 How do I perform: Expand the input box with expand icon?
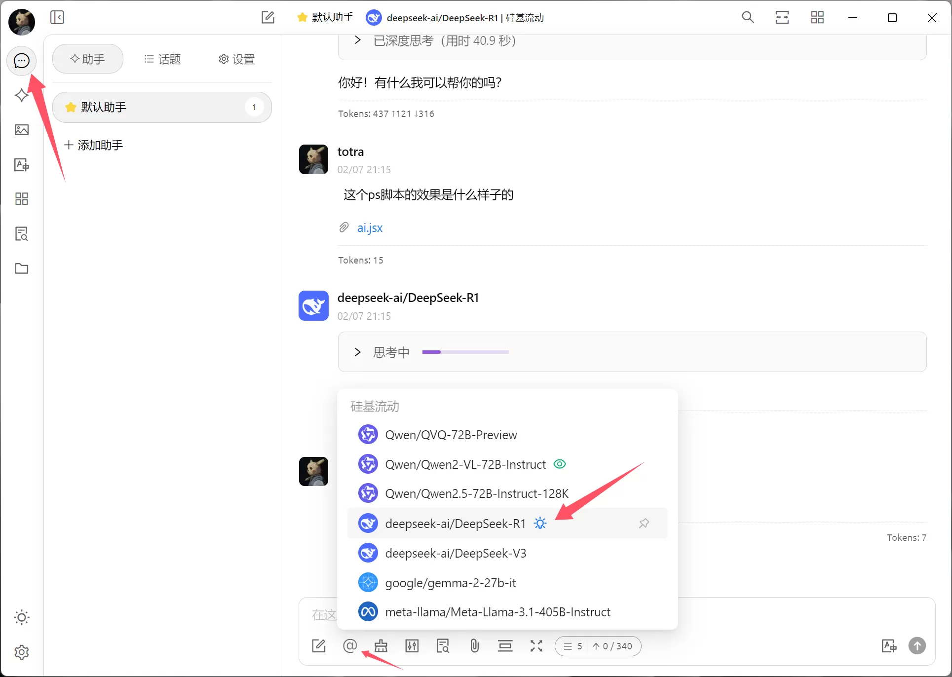coord(536,646)
